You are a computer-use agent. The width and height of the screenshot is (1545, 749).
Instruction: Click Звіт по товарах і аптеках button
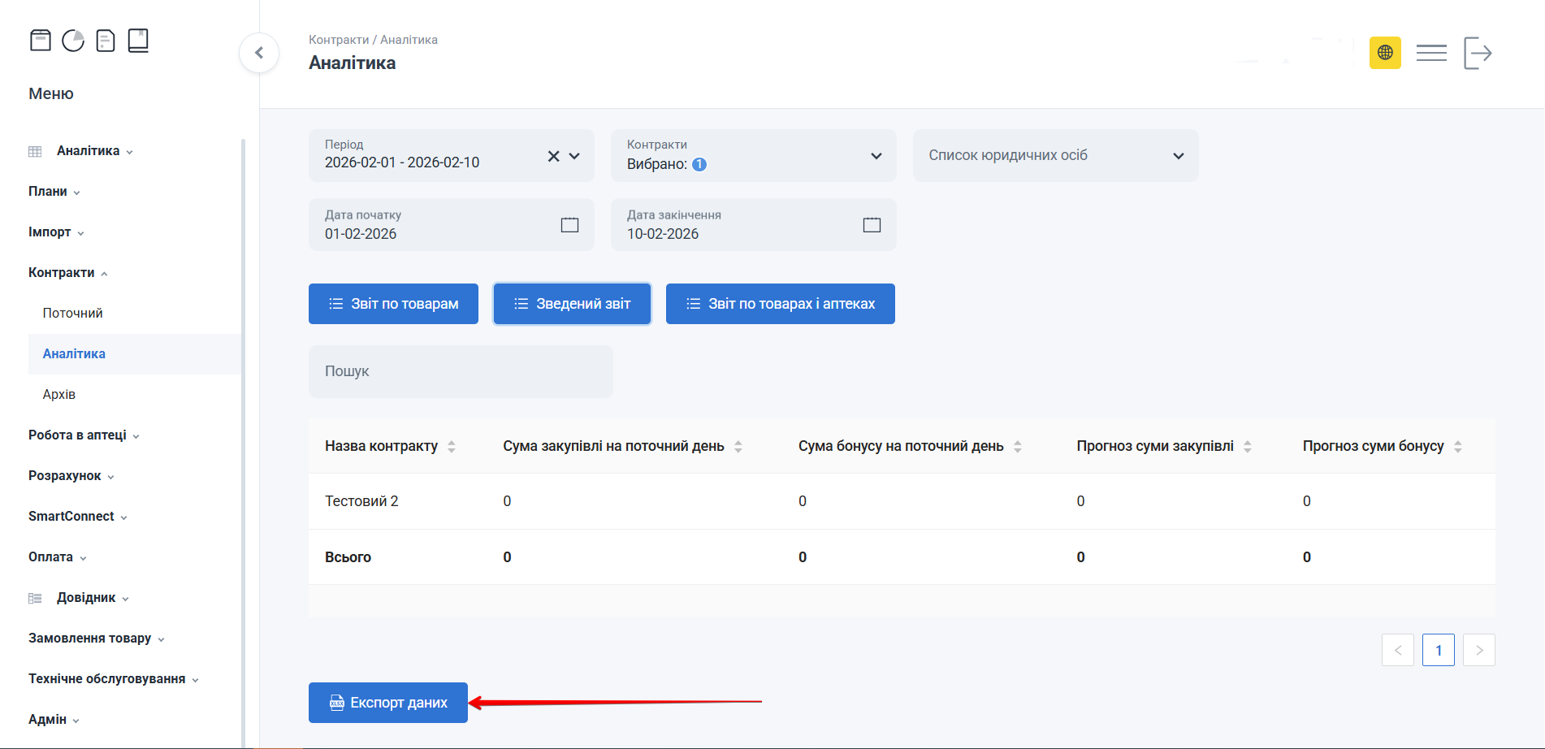click(780, 304)
